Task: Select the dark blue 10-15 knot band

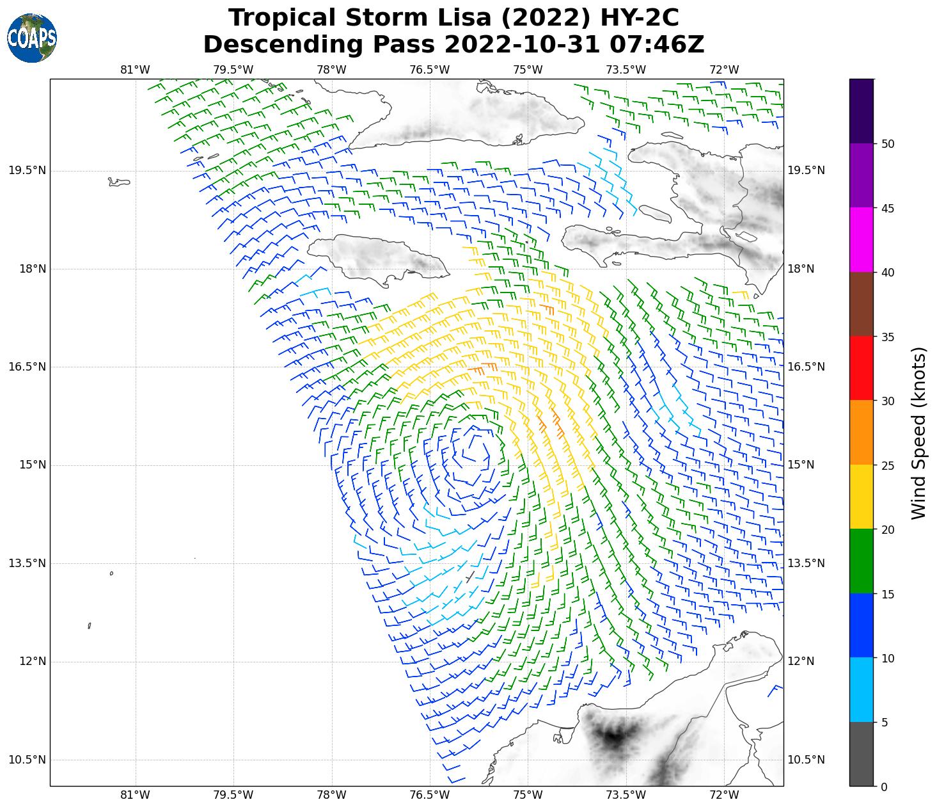Action: (x=861, y=625)
